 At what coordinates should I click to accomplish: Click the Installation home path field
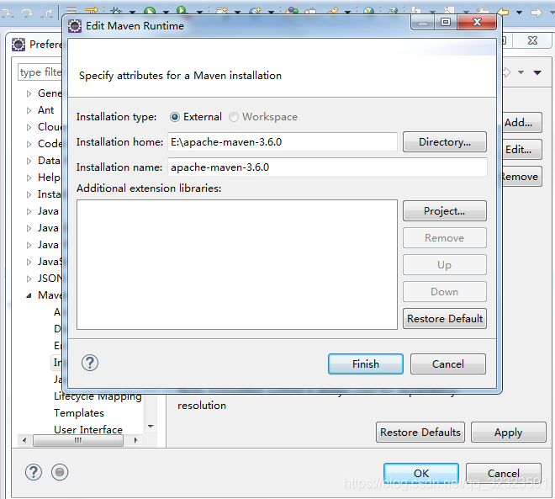[282, 142]
